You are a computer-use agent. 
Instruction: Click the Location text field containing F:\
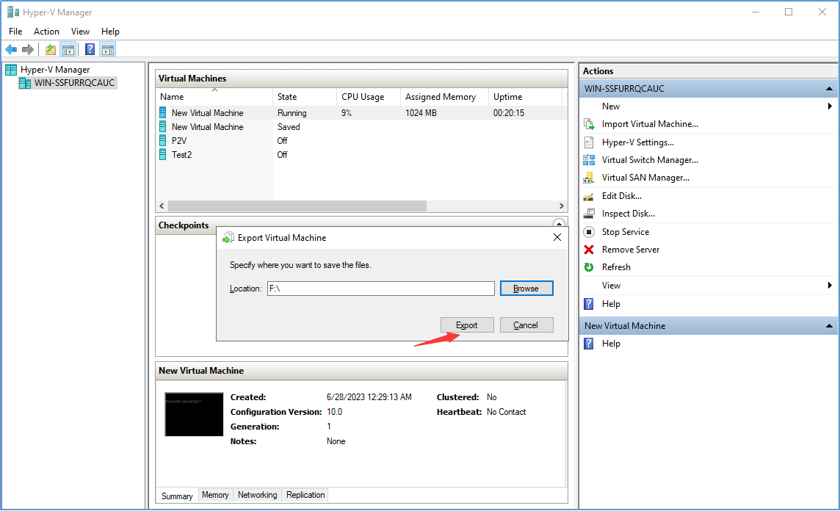click(x=380, y=289)
